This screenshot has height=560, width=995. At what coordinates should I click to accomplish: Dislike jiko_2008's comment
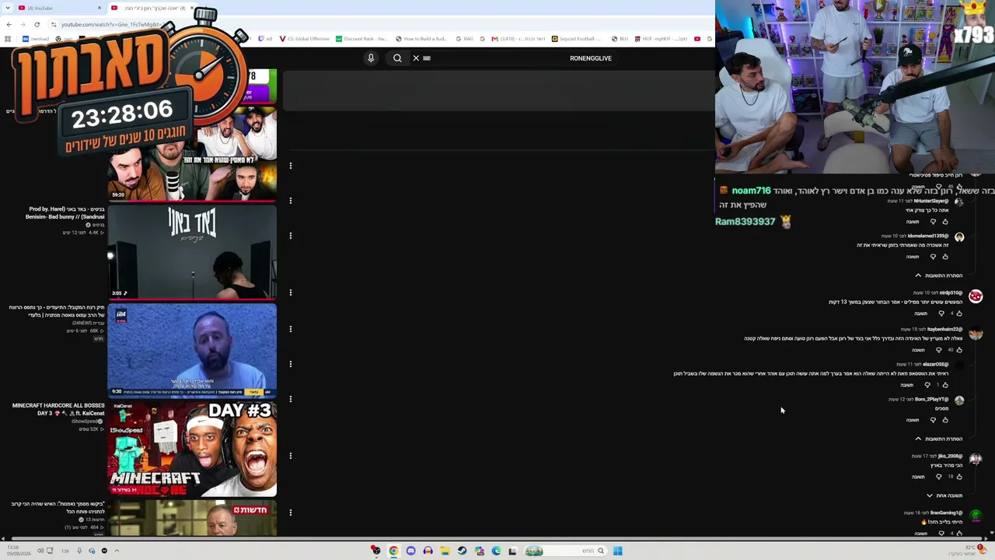pyautogui.click(x=938, y=477)
